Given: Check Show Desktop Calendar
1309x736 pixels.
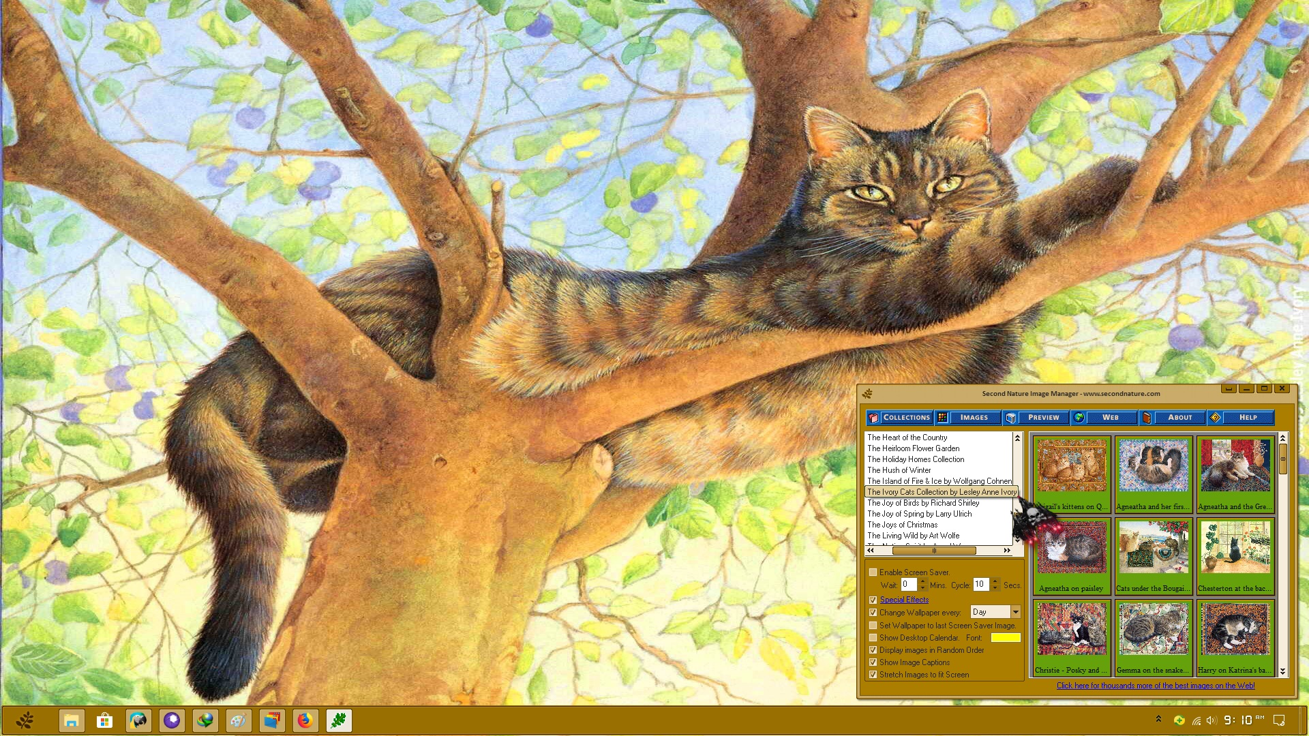Looking at the screenshot, I should (873, 638).
